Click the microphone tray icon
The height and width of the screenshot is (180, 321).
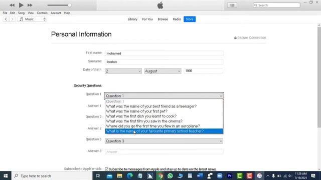pyautogui.click(x=273, y=175)
